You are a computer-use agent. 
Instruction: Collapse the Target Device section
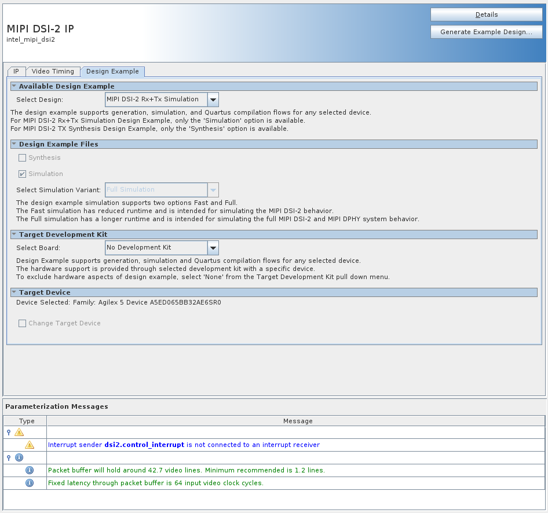coord(14,292)
